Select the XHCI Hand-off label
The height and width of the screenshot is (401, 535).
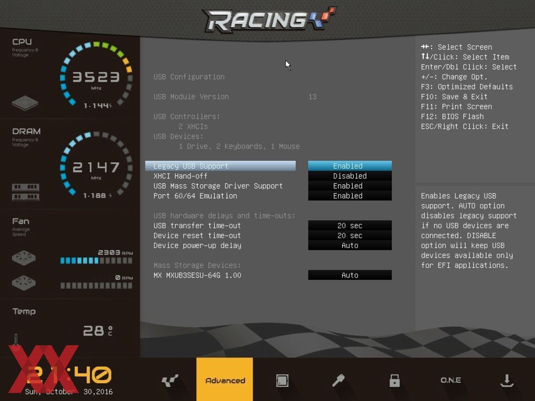coord(180,176)
